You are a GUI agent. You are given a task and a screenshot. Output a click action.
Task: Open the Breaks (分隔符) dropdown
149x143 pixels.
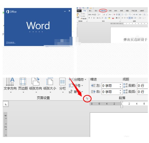(78, 79)
